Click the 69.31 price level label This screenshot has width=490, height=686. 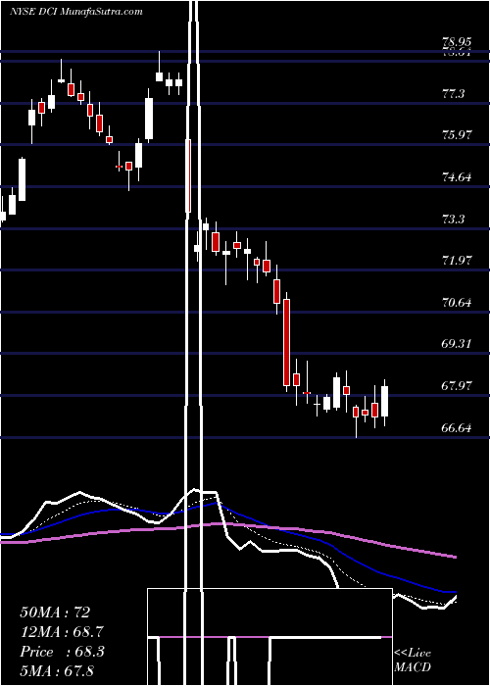tap(457, 343)
